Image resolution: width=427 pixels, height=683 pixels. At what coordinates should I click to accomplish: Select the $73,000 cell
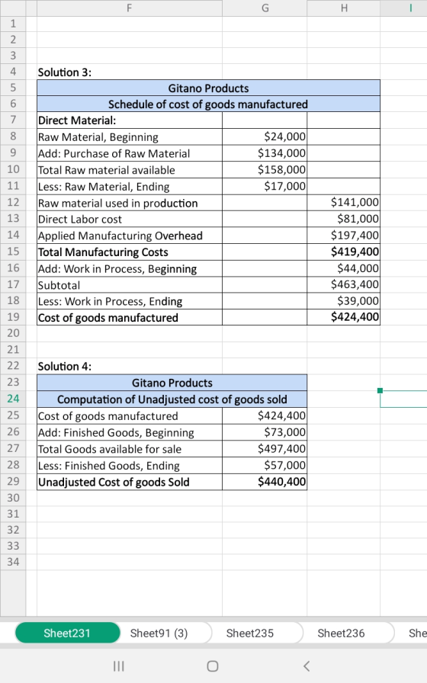point(265,432)
